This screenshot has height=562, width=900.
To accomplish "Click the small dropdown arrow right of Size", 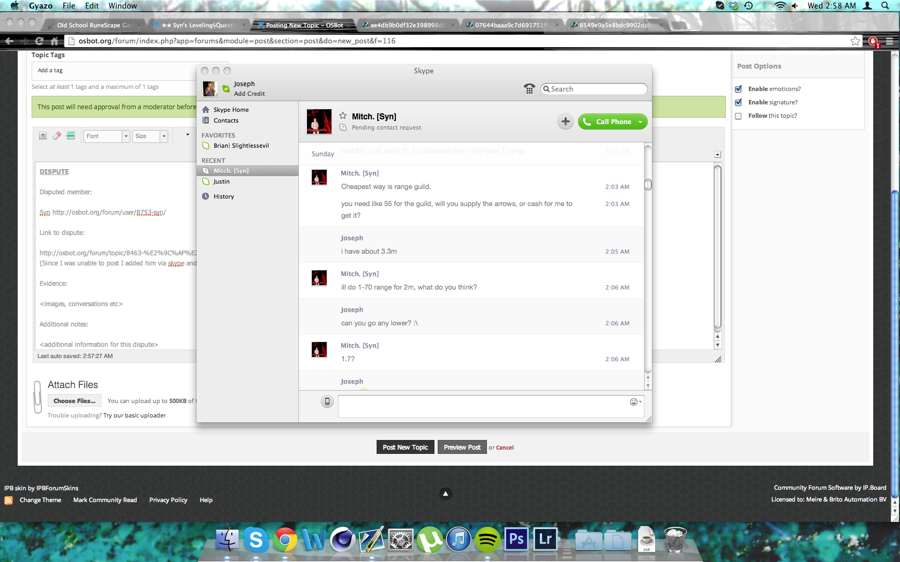I will [187, 135].
